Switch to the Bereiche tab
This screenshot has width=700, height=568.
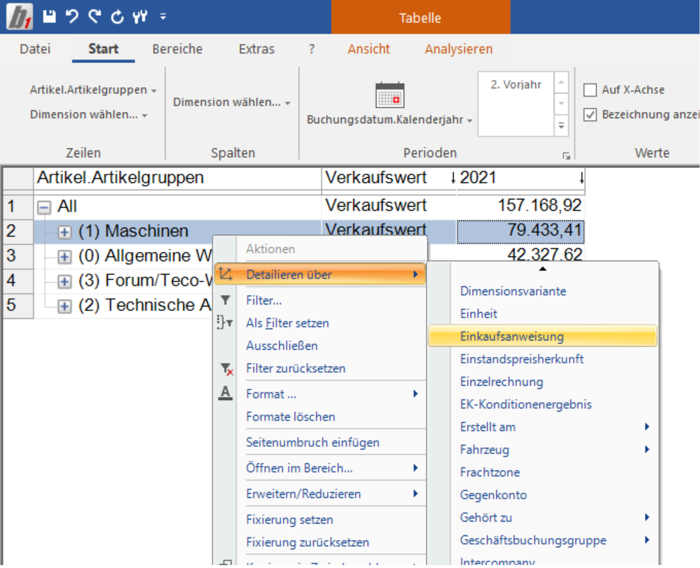pos(177,49)
